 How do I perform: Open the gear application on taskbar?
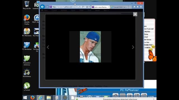(x=65, y=97)
